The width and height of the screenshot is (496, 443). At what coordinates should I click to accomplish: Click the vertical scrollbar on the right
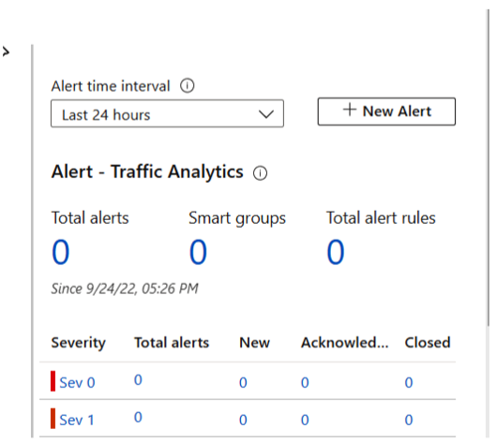(488, 168)
